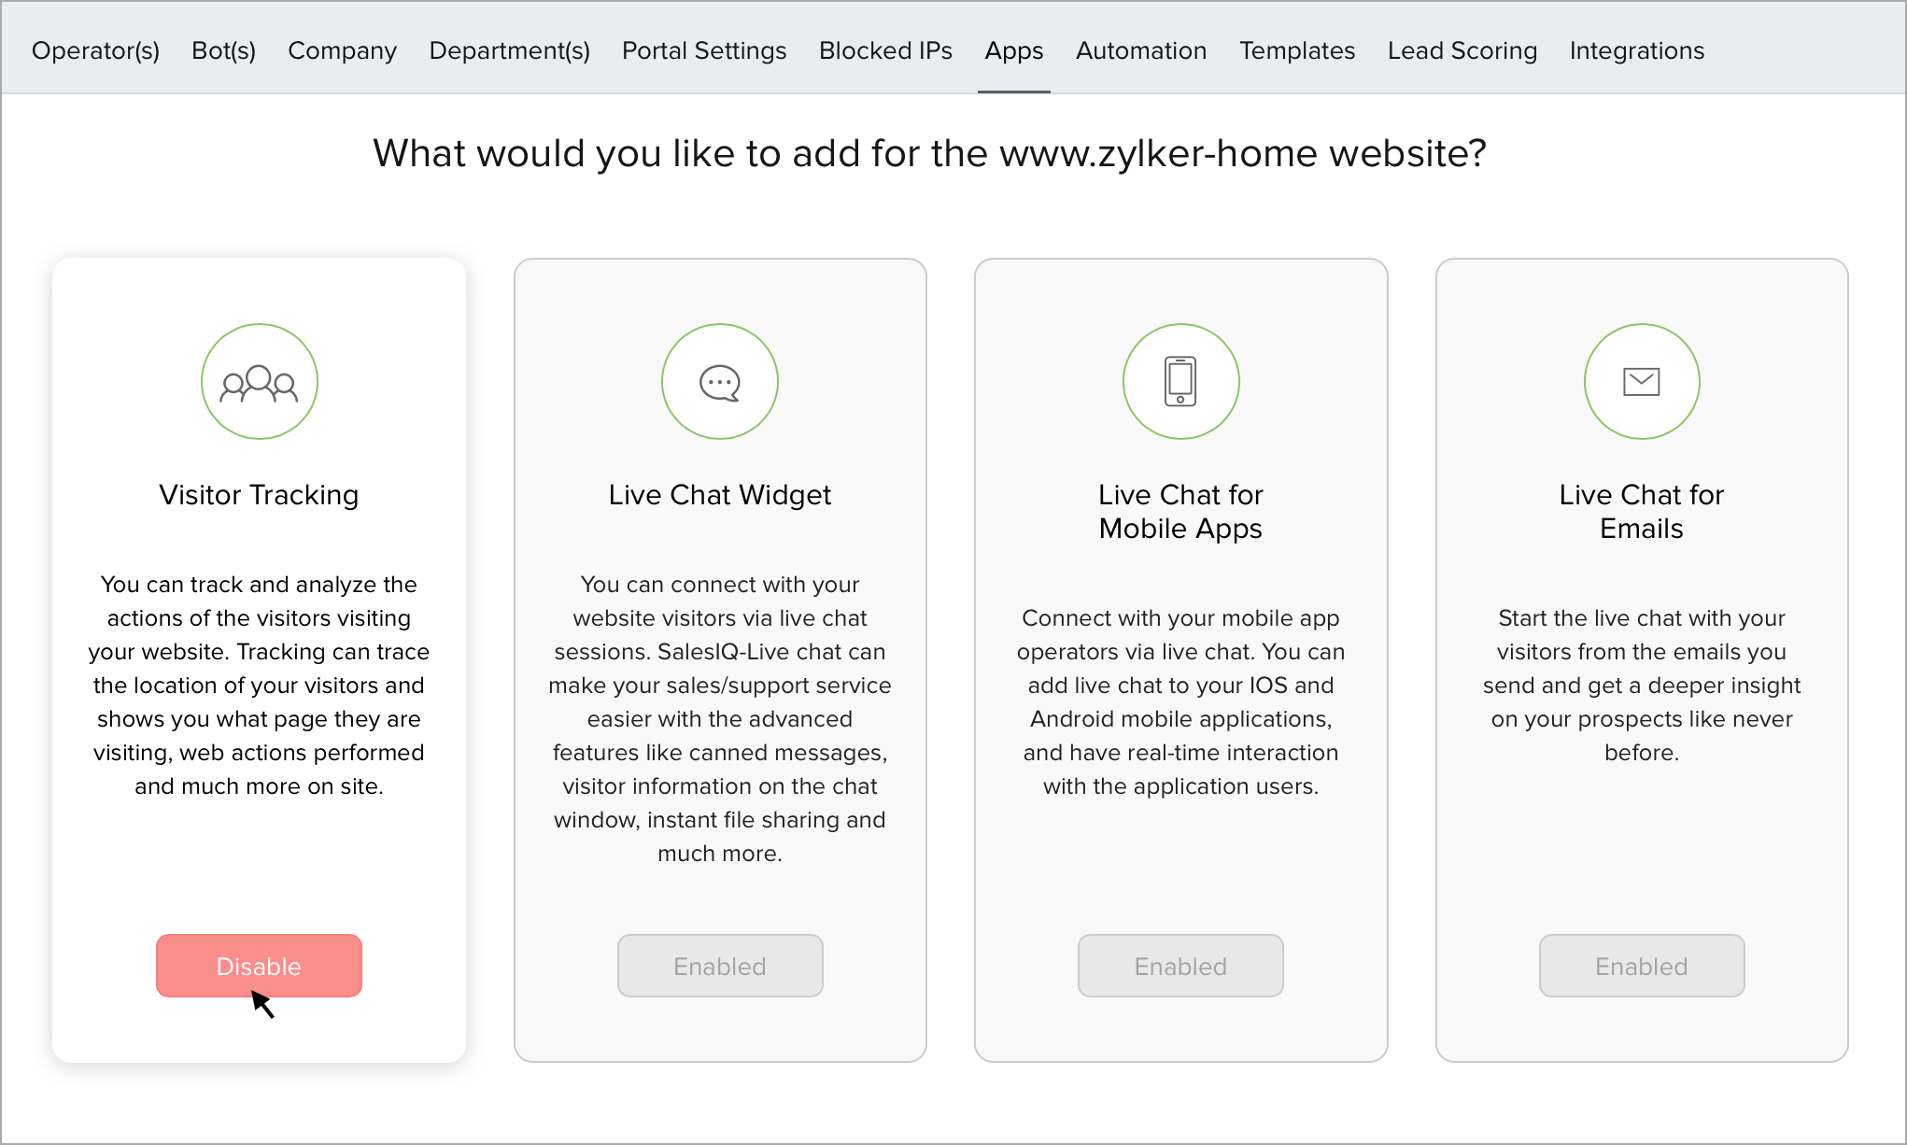Click the envelope icon for Live Chat Emails
1907x1145 pixels.
click(x=1641, y=381)
